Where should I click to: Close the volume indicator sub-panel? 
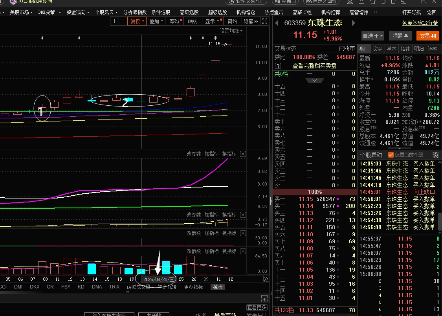(243, 252)
